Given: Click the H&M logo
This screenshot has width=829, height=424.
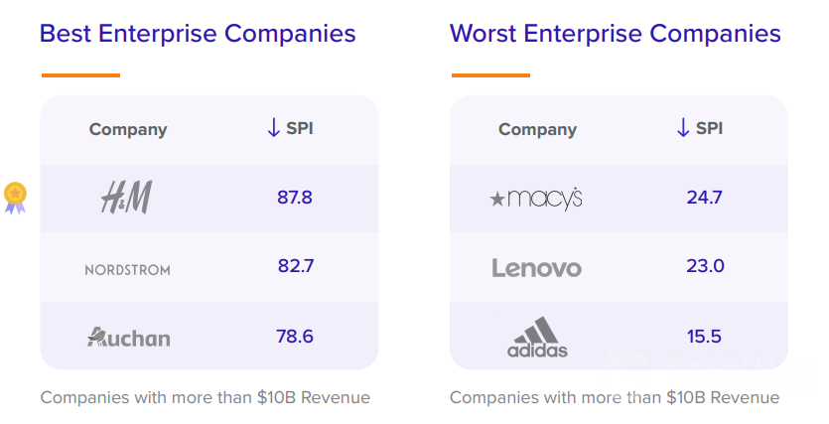Looking at the screenshot, I should click(126, 198).
